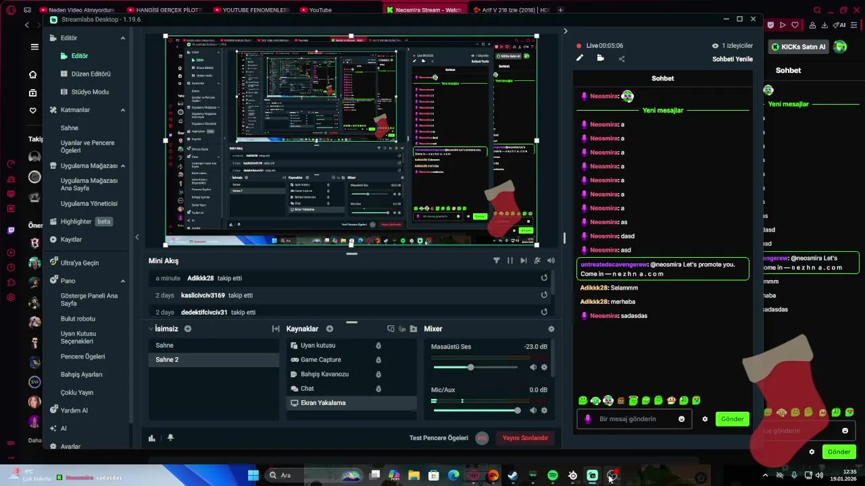Toggle the lock on the Chat source
This screenshot has width=865, height=486.
[x=378, y=389]
